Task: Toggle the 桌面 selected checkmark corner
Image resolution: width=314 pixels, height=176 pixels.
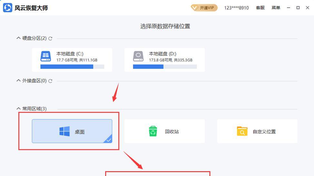Action: [108, 140]
